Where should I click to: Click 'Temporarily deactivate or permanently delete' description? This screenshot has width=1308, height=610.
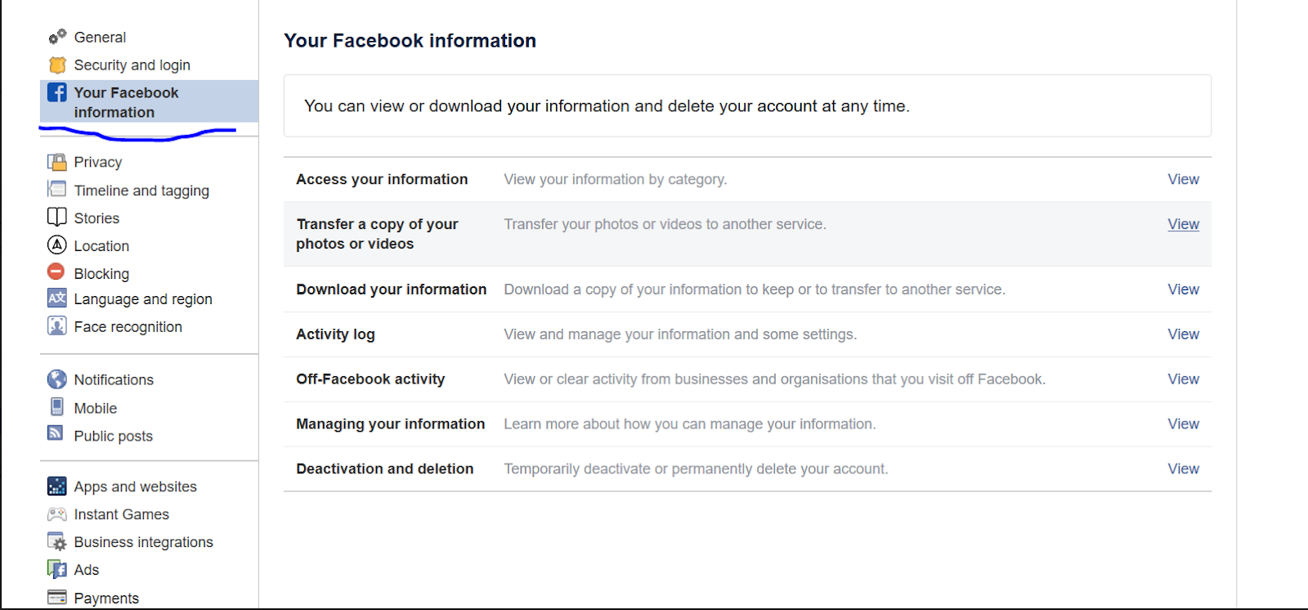click(696, 469)
